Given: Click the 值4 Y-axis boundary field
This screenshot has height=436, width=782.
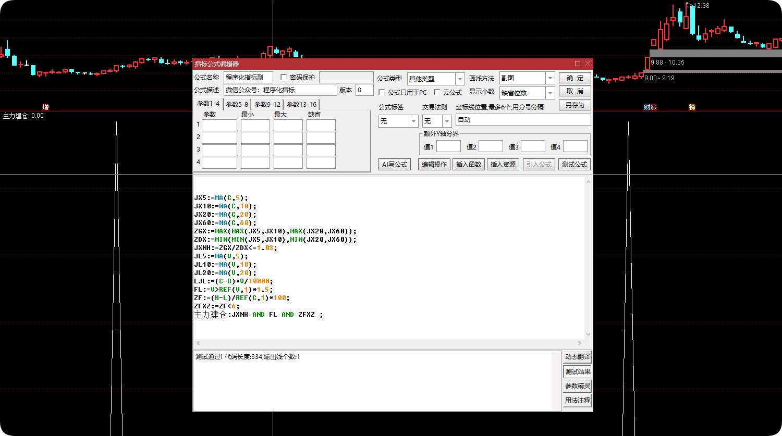Looking at the screenshot, I should click(x=575, y=146).
